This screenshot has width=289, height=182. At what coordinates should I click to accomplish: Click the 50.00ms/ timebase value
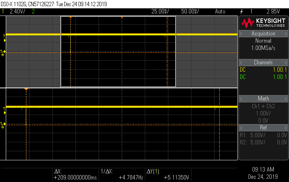click(190, 12)
